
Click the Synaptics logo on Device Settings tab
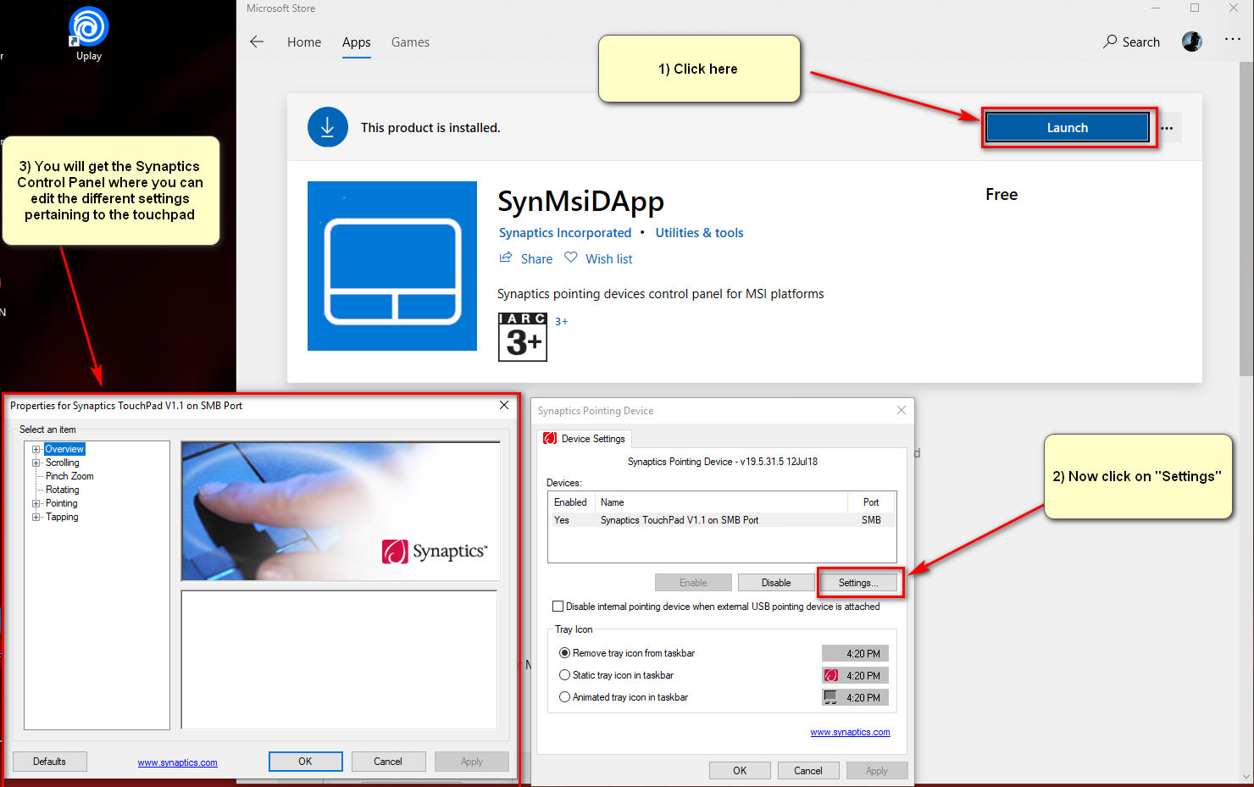(x=550, y=438)
